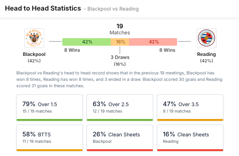This screenshot has height=156, width=239.
Task: Select the 16% Clean Sheets Reading card
Action: 190,137
